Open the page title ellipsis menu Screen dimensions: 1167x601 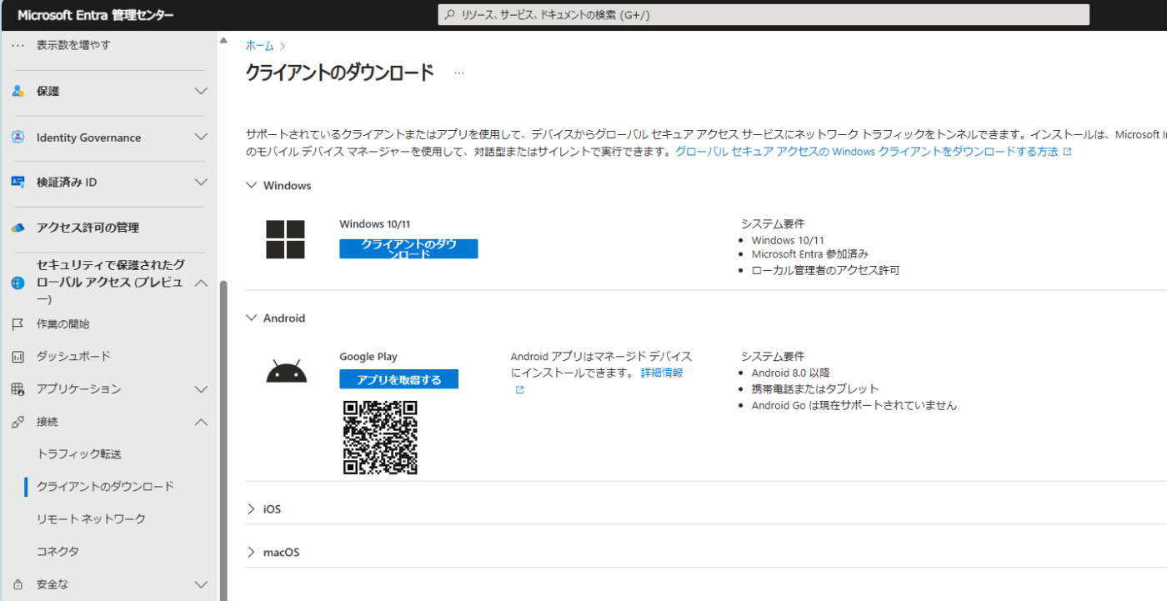pos(459,73)
